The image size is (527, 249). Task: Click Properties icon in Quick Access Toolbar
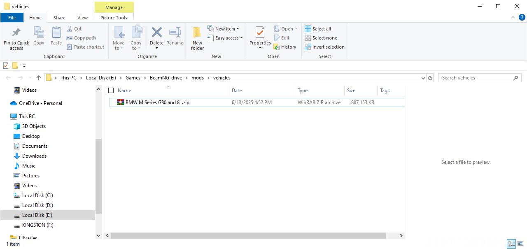coord(6,65)
